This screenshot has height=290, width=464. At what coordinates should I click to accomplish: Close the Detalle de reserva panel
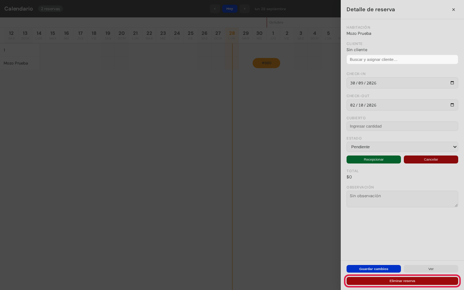point(453,9)
